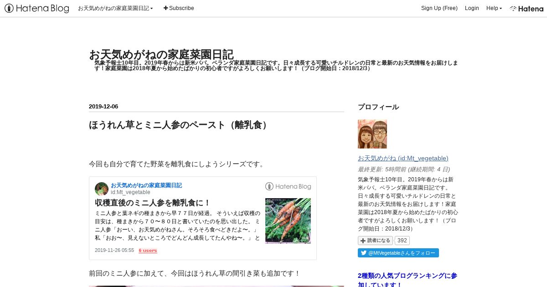
Task: Click the 読者になる subscribe button
Action: 375,241
